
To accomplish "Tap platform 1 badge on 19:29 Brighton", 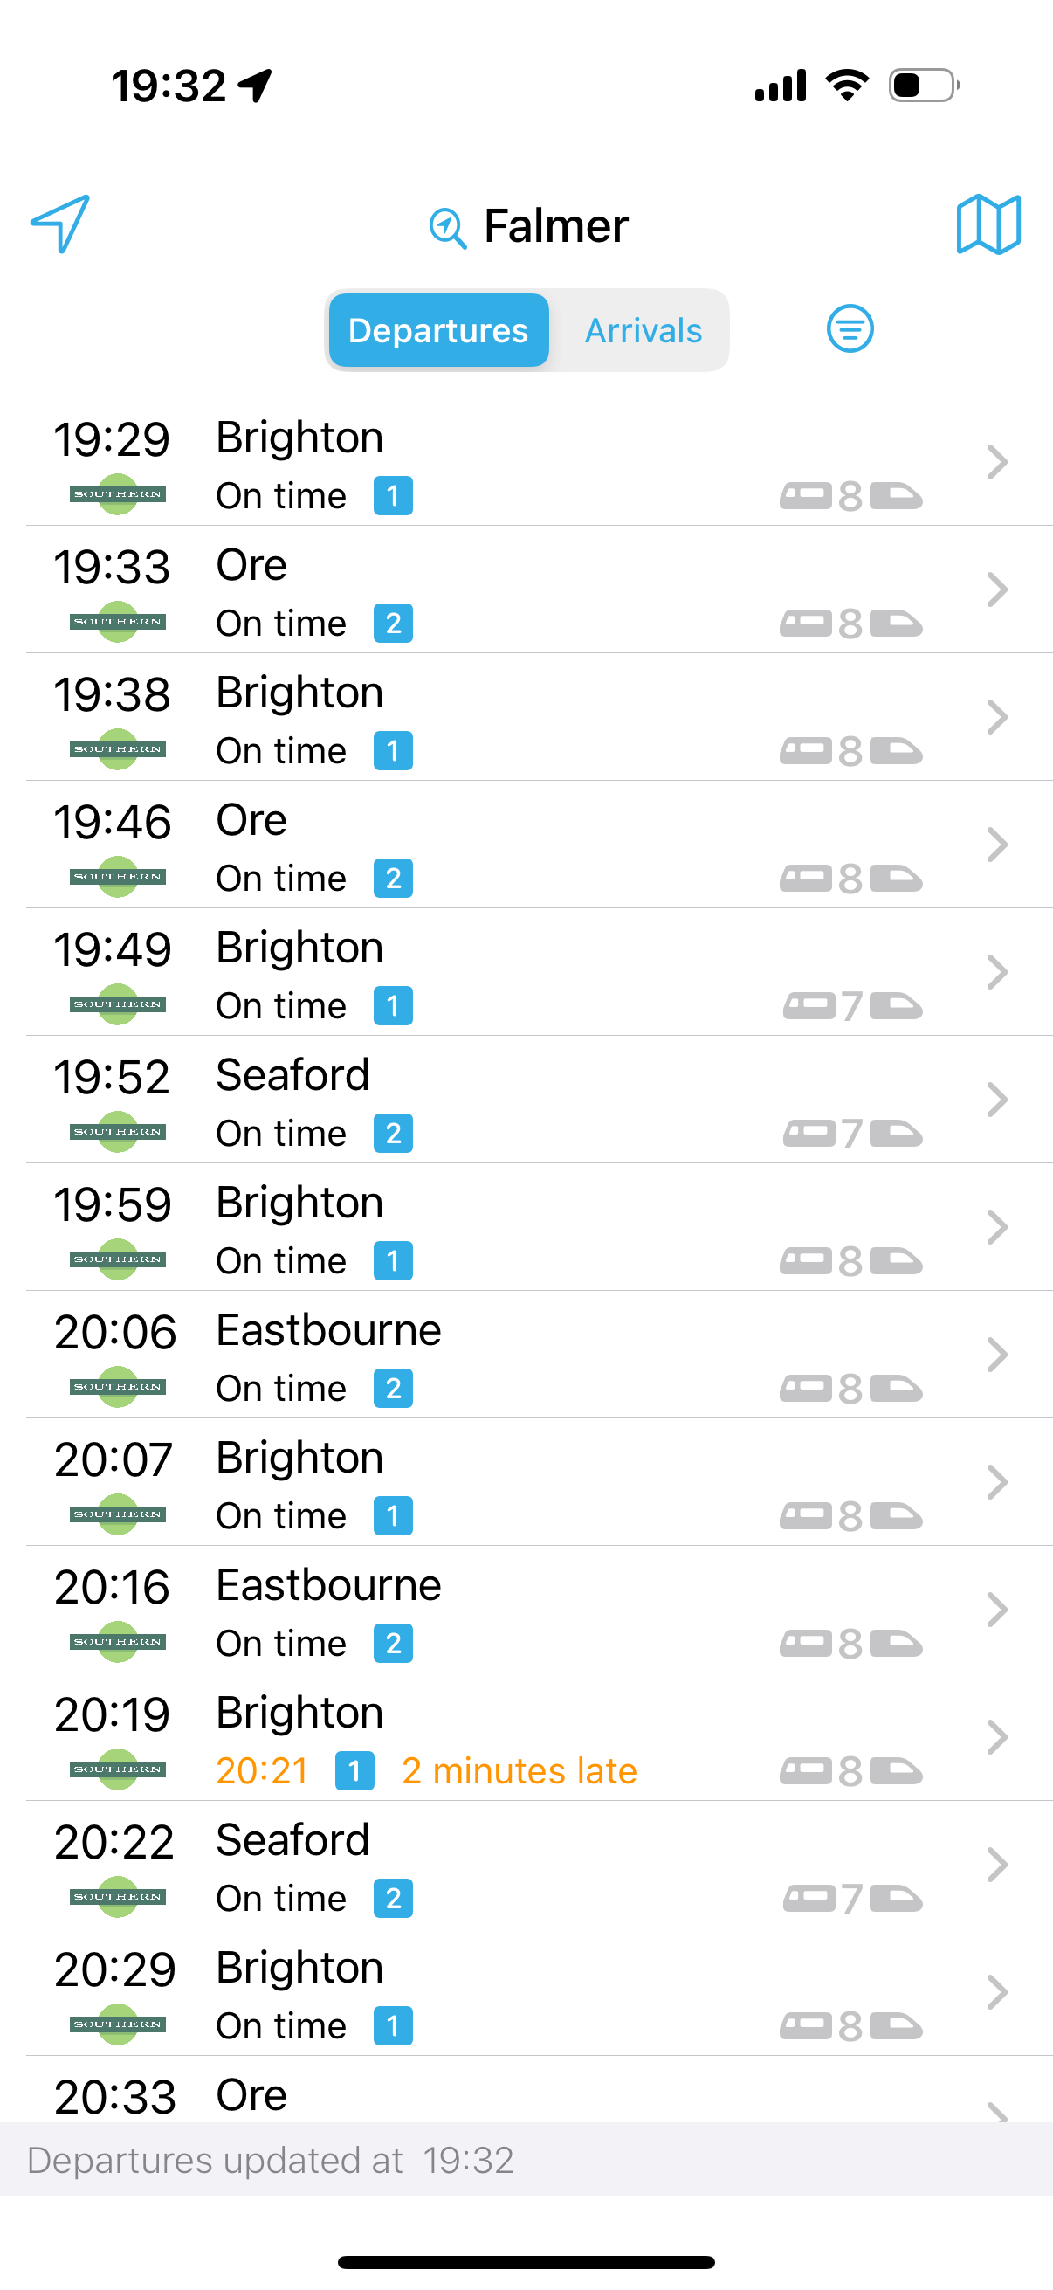I will click(x=393, y=496).
